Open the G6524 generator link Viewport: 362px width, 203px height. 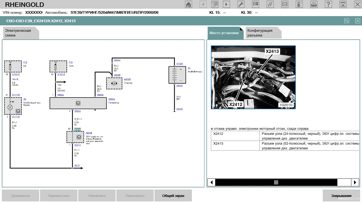click(111, 99)
